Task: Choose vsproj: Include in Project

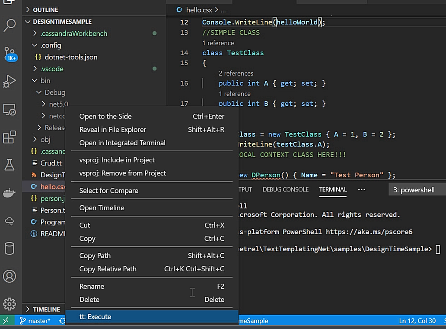Action: [152, 160]
